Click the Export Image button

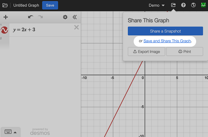(x=146, y=52)
